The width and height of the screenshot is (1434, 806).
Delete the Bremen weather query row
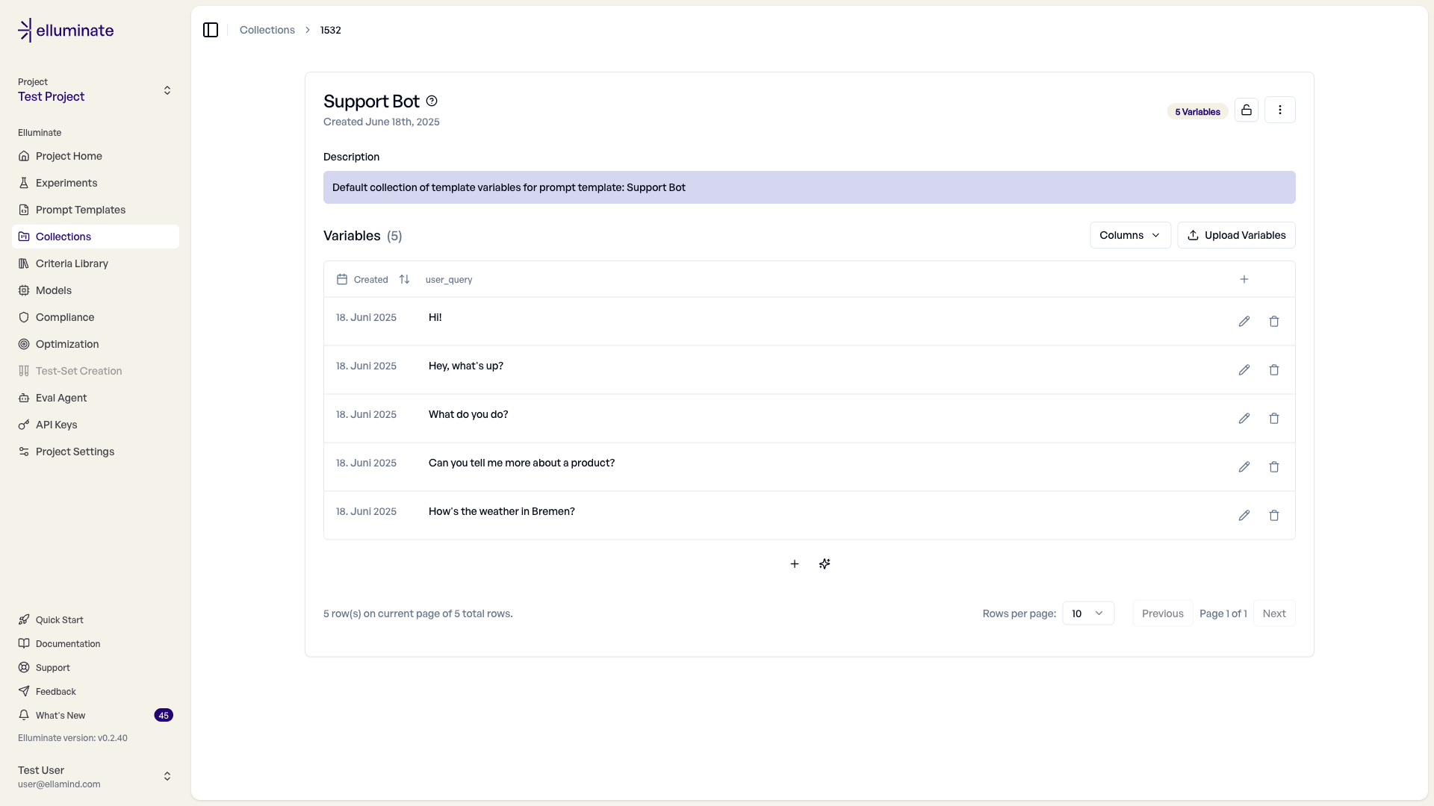click(x=1273, y=516)
